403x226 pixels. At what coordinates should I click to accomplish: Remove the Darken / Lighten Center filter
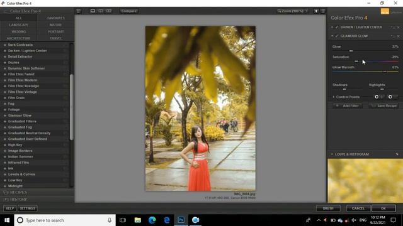398,27
